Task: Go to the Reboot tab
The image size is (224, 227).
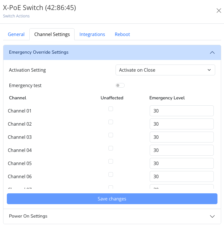Action: tap(122, 34)
